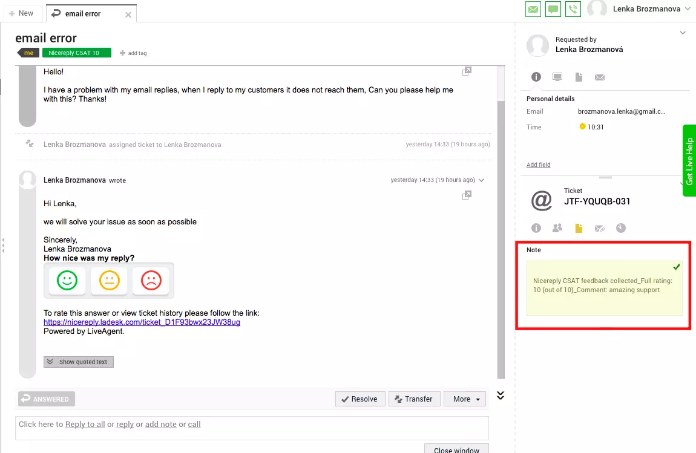Open the contacts icon in ticket section
Viewport: 696px width, 453px height.
pos(557,228)
